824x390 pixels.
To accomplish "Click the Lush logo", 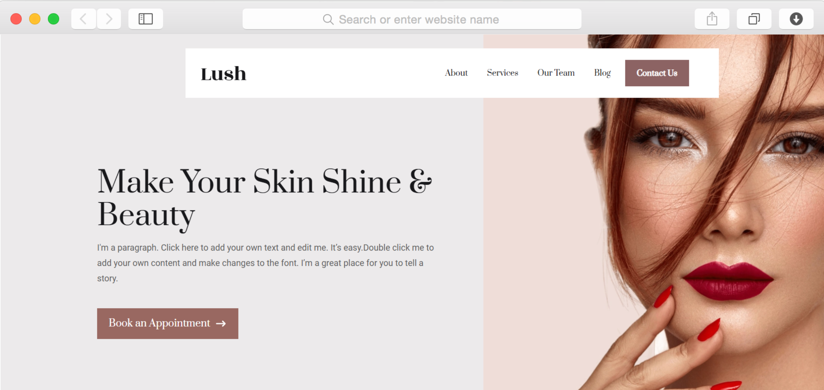I will pos(224,74).
